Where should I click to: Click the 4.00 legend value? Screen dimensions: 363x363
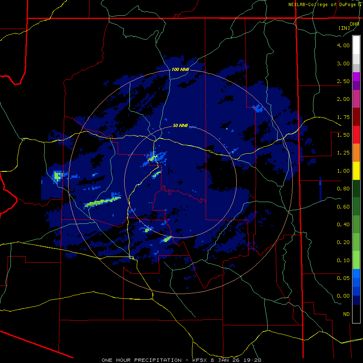pos(343,45)
